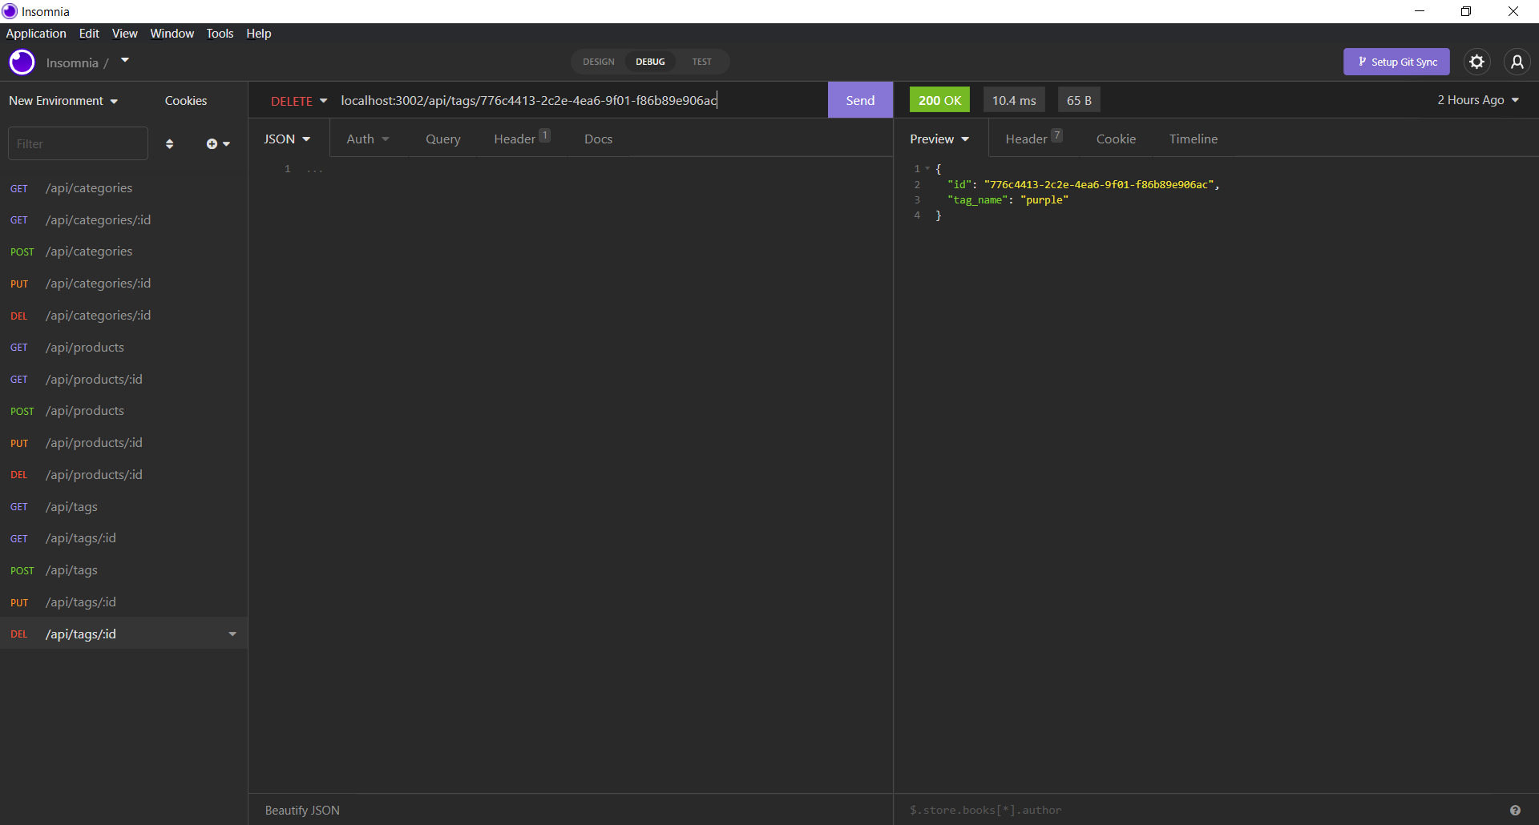Click Setup Git Sync
The height and width of the screenshot is (825, 1539).
coord(1396,62)
